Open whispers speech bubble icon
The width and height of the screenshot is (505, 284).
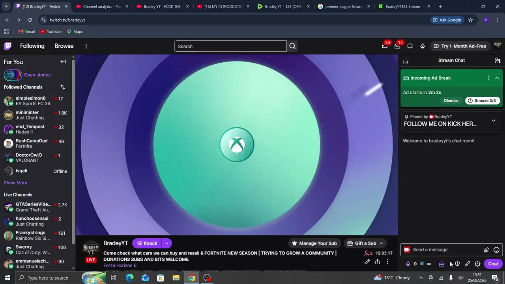pos(410,46)
